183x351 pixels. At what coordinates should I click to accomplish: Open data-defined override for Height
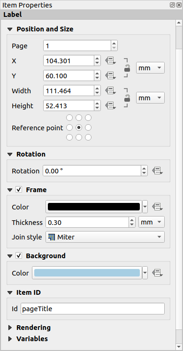[111, 105]
